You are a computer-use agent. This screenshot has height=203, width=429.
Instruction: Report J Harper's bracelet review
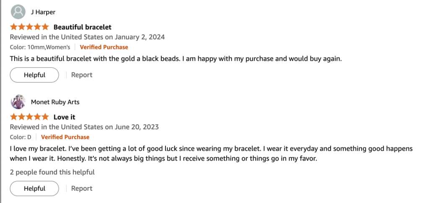coord(82,75)
